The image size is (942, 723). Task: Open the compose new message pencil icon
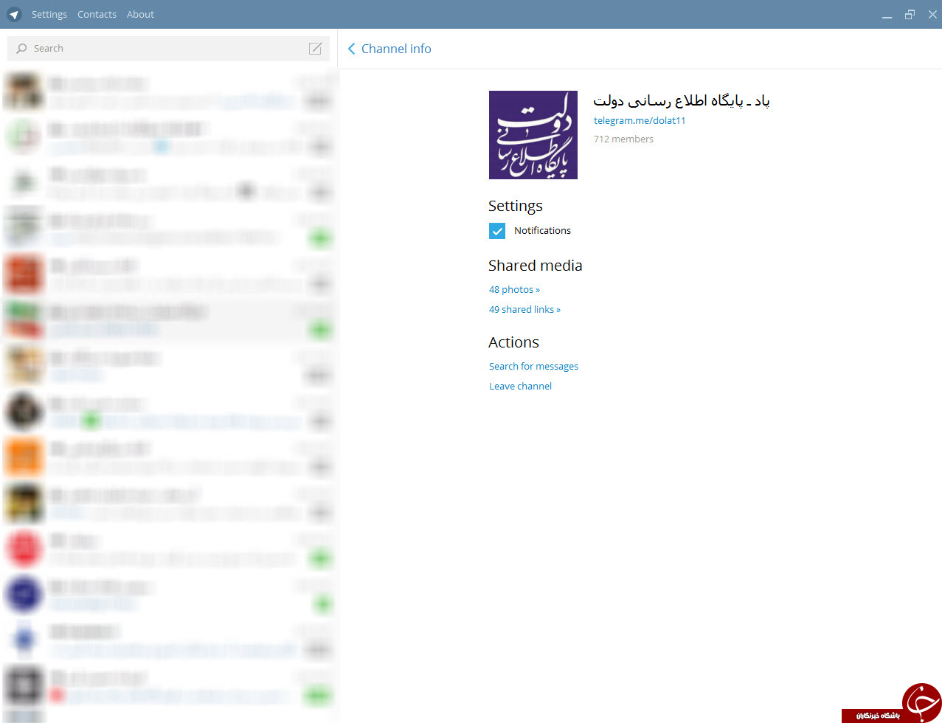coord(315,49)
